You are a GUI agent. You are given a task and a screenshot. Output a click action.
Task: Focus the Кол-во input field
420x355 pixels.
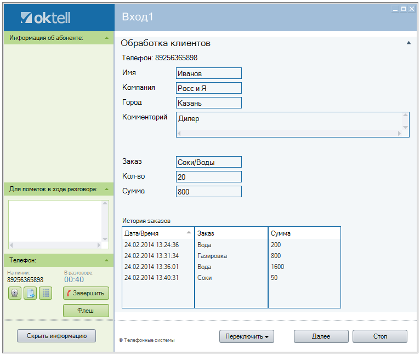(x=208, y=176)
